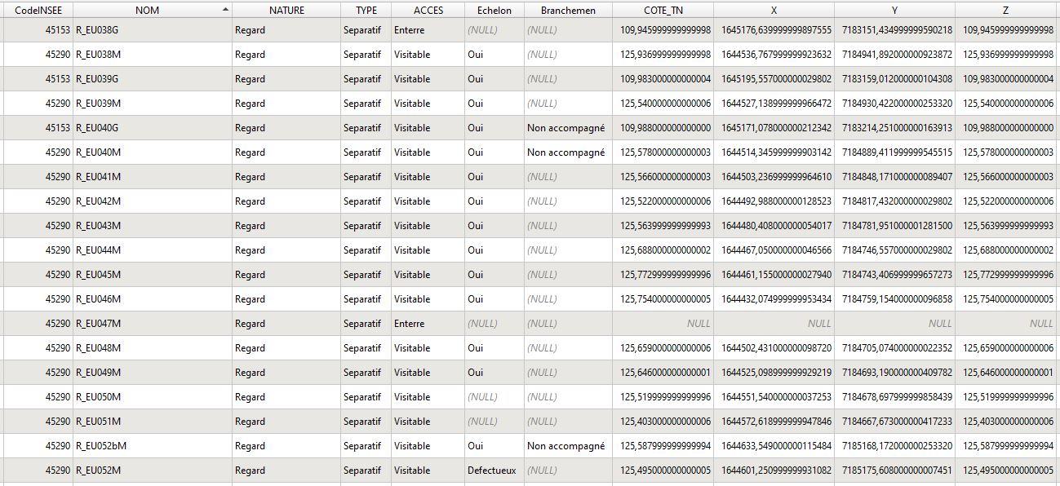Click the ACCES column header
This screenshot has height=486, width=1060.
[428, 10]
